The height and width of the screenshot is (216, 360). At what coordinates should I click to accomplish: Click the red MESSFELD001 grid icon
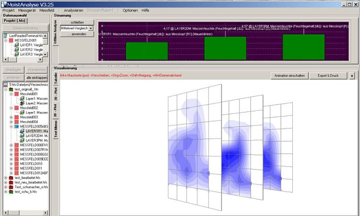[x=12, y=41]
